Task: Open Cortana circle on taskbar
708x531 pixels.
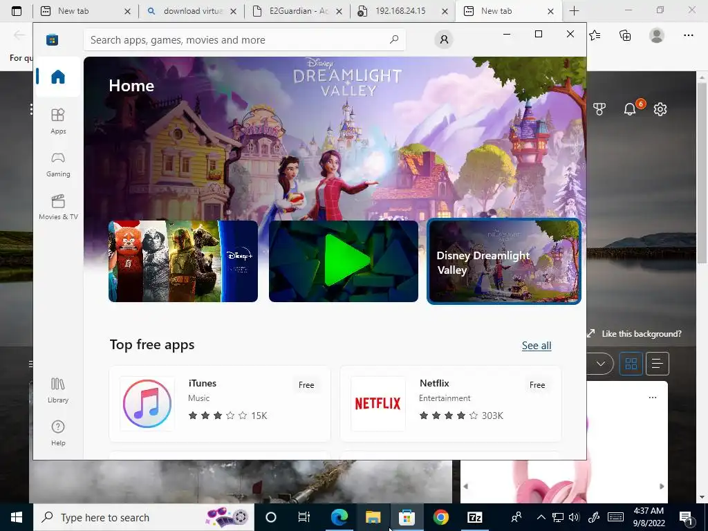Action: (x=270, y=517)
